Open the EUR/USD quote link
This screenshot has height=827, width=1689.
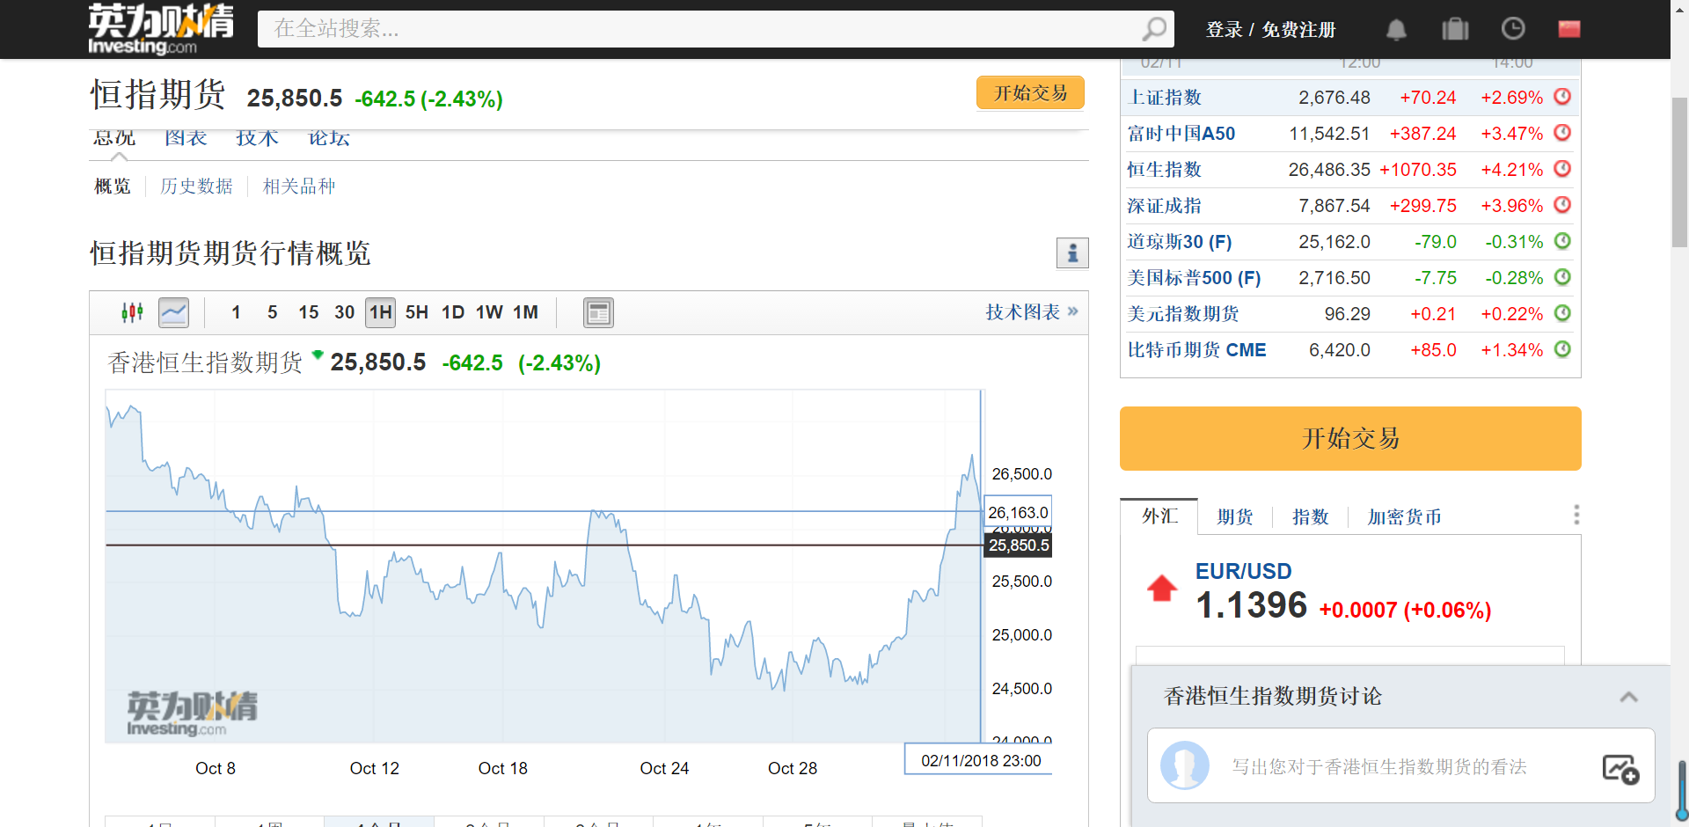click(x=1243, y=571)
